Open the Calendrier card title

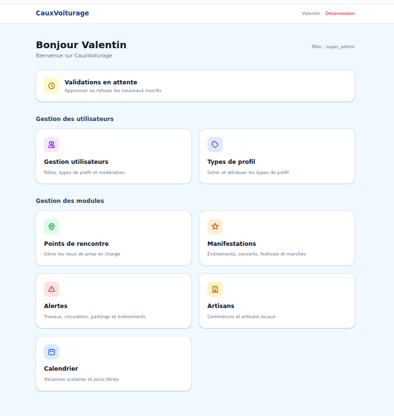tap(61, 368)
